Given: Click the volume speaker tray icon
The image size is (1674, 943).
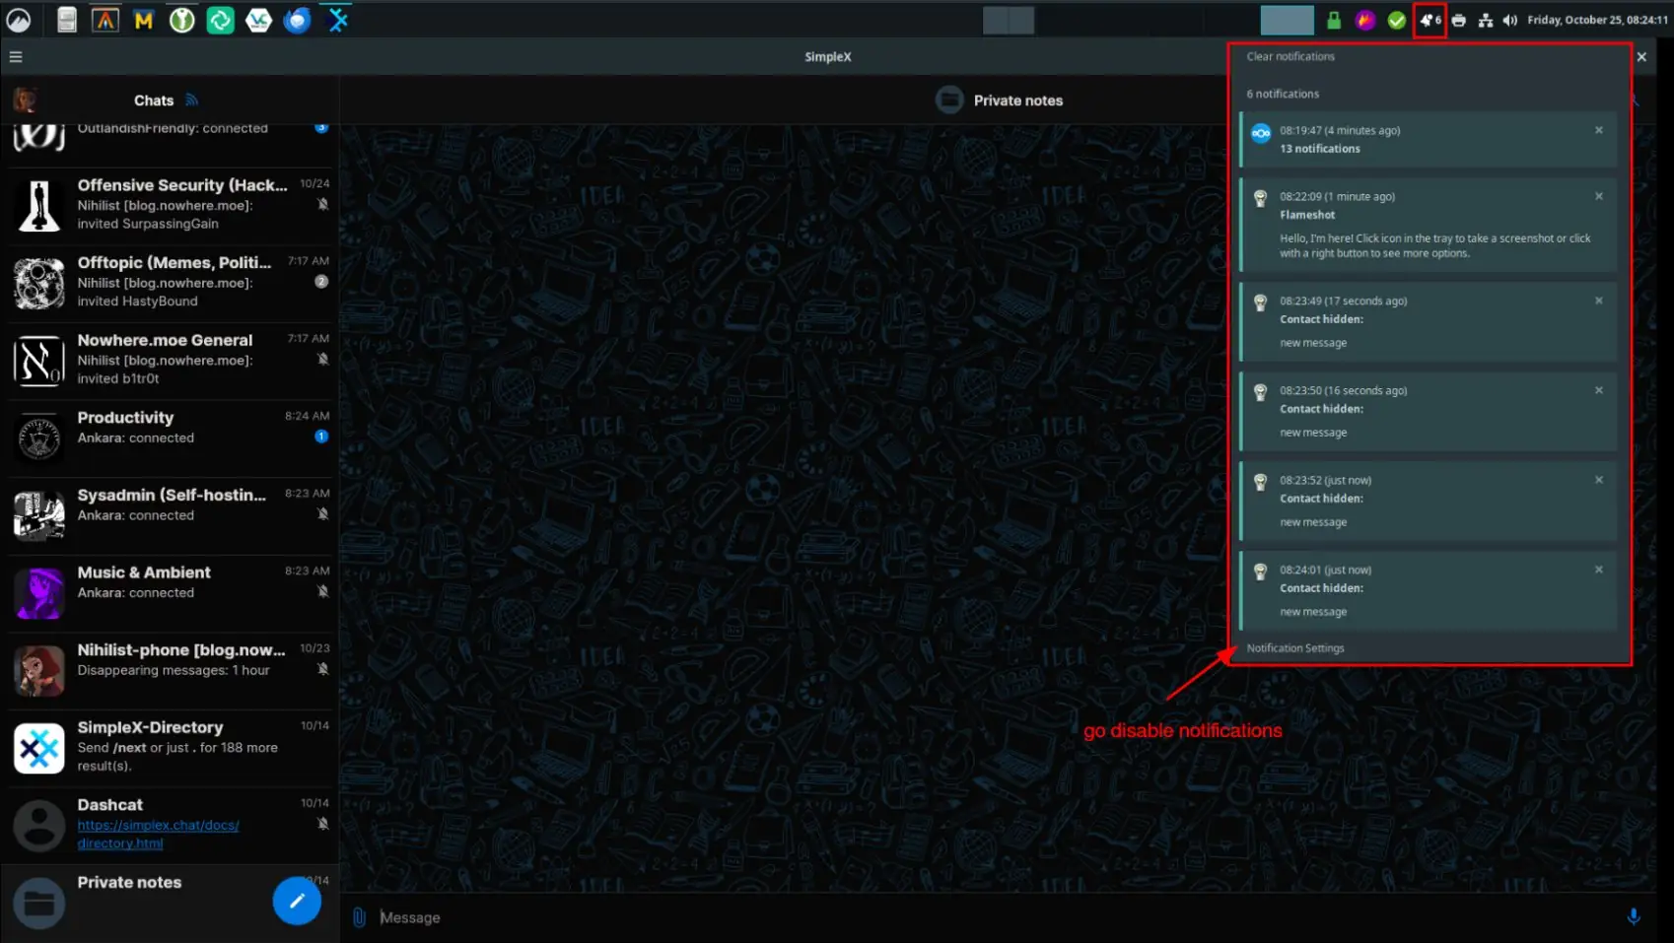Looking at the screenshot, I should (1509, 21).
